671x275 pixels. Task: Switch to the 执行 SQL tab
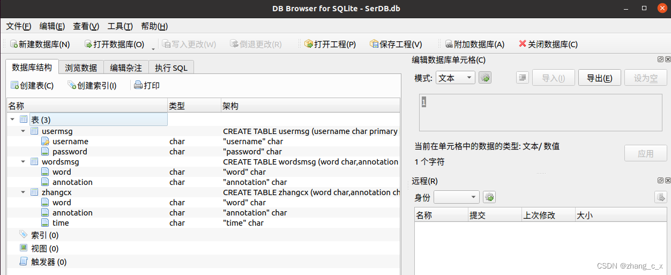click(171, 68)
